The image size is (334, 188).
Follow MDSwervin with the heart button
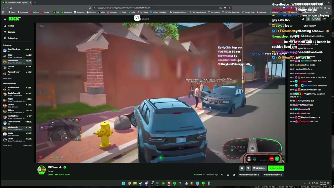coord(248,168)
